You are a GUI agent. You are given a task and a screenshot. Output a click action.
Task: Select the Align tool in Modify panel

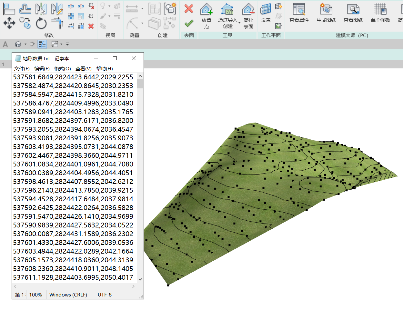[9, 9]
